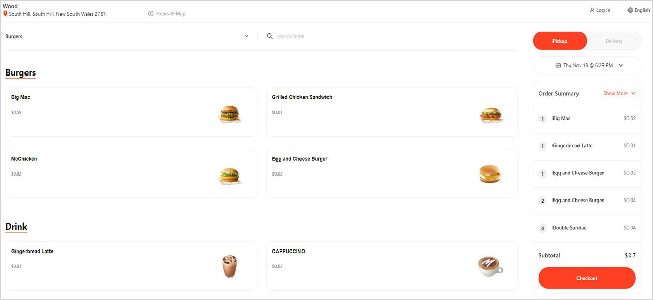Click the Big Mac burger image
Viewport: 653px width, 300px height.
click(x=230, y=113)
